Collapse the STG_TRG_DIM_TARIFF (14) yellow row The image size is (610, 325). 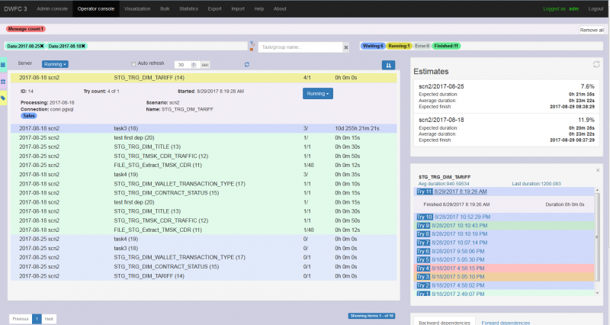point(204,78)
